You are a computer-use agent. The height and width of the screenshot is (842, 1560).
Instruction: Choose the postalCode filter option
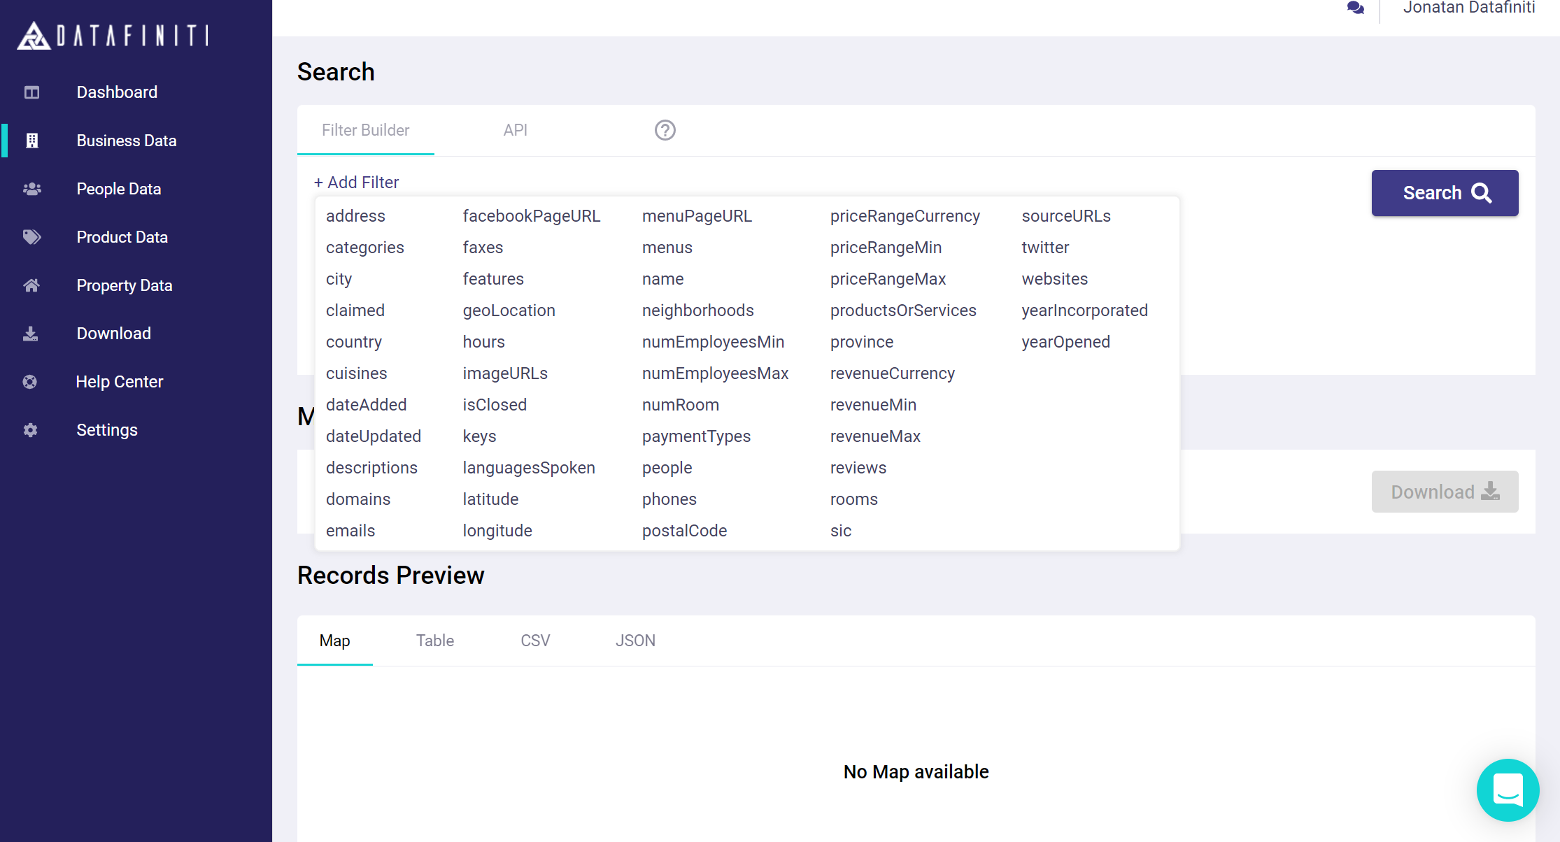(x=684, y=531)
